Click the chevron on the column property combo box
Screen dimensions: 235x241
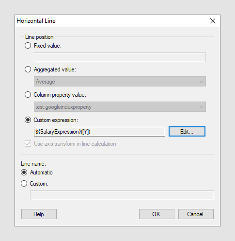coord(201,107)
